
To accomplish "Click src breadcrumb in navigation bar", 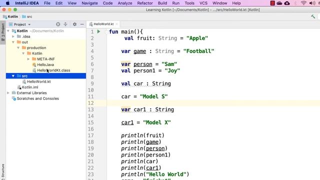I will (x=27, y=16).
